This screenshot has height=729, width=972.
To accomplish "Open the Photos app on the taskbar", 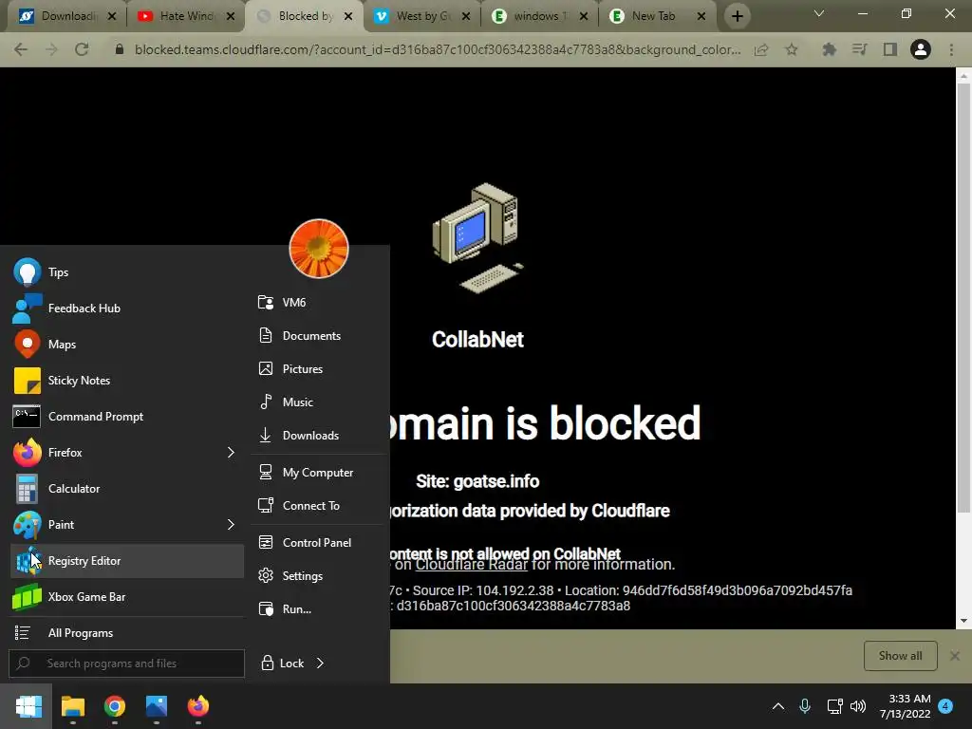I will [157, 706].
